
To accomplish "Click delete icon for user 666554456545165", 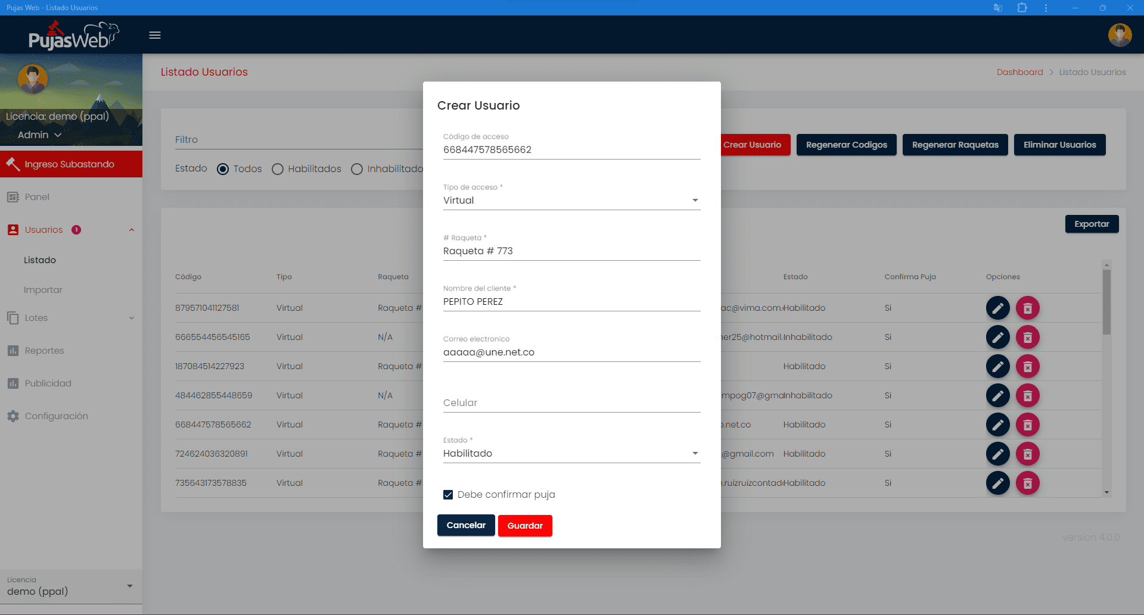I will pyautogui.click(x=1027, y=338).
